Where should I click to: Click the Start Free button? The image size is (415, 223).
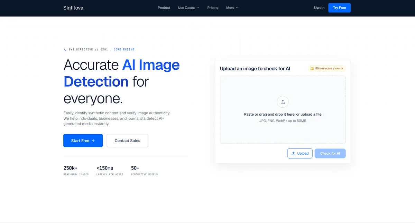click(83, 140)
